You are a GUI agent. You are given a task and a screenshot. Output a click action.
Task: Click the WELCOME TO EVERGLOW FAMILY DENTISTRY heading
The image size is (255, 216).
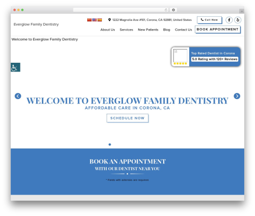pyautogui.click(x=127, y=101)
